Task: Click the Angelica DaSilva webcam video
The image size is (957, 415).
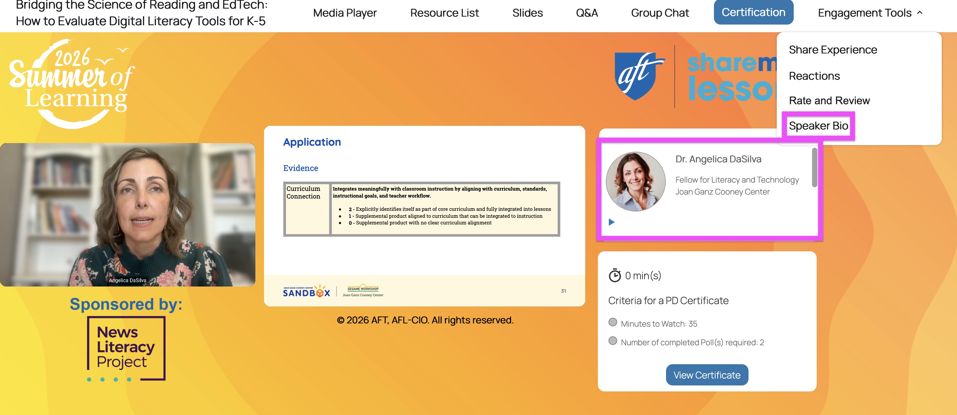Action: pos(127,215)
